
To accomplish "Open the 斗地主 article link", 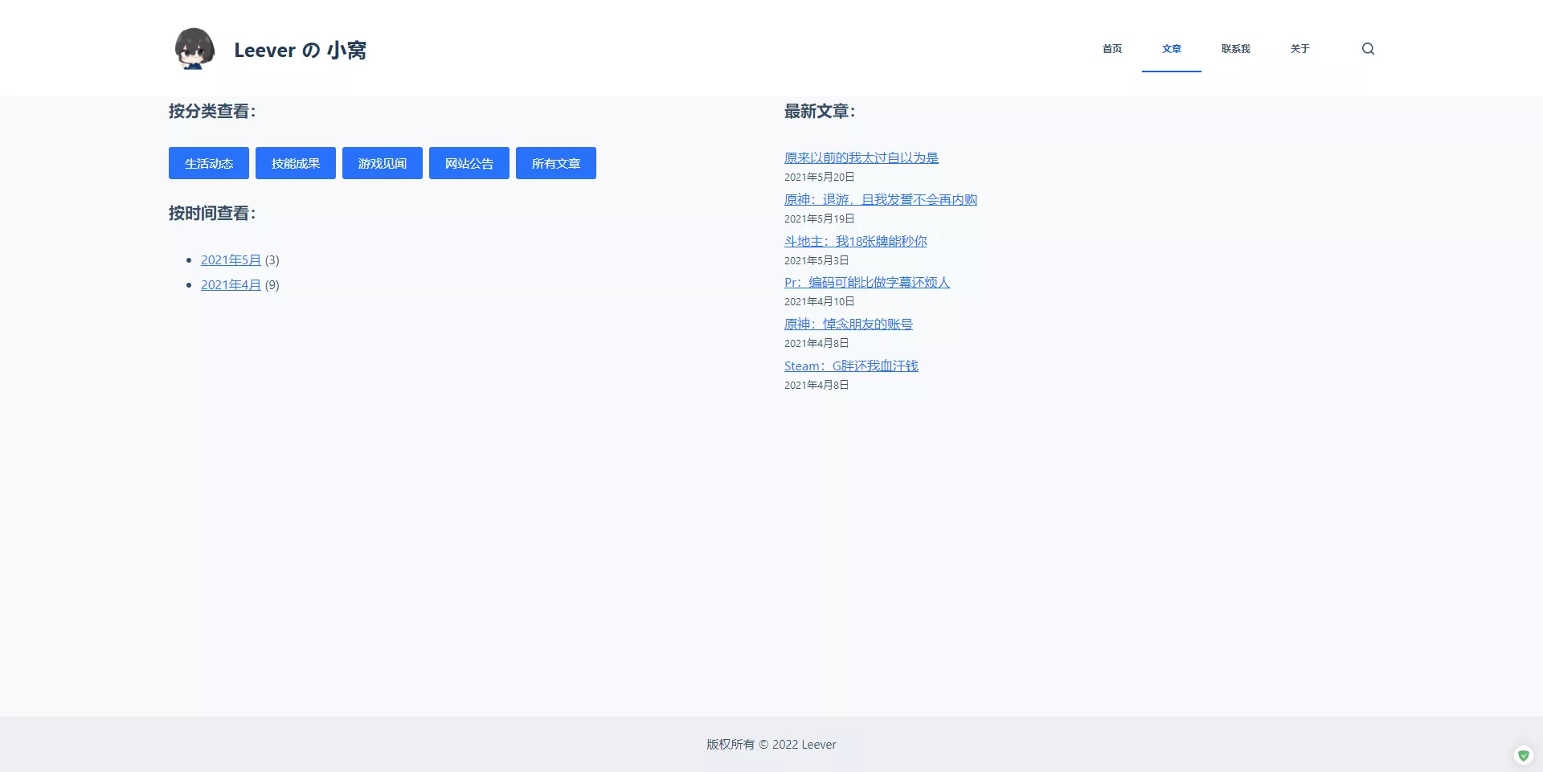I will coord(855,242).
